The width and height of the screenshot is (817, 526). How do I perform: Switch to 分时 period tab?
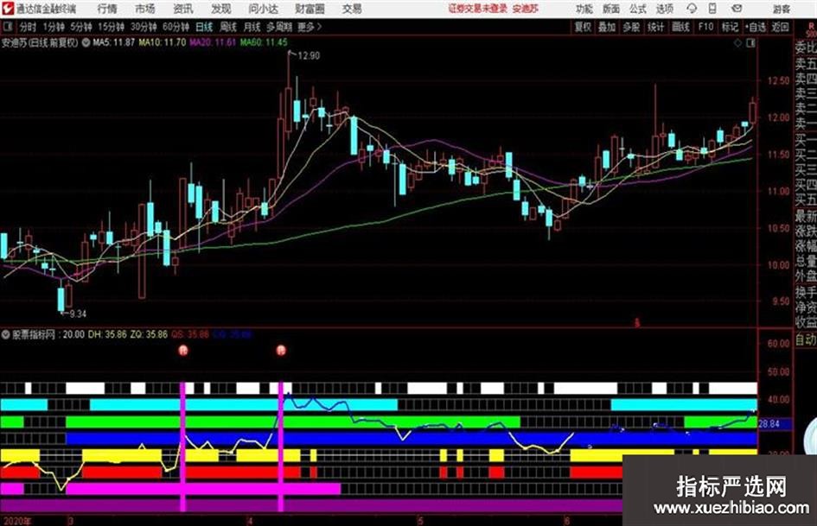click(28, 27)
